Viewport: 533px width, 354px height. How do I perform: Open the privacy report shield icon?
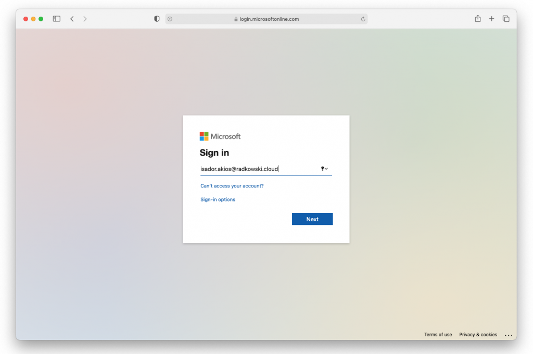click(157, 19)
